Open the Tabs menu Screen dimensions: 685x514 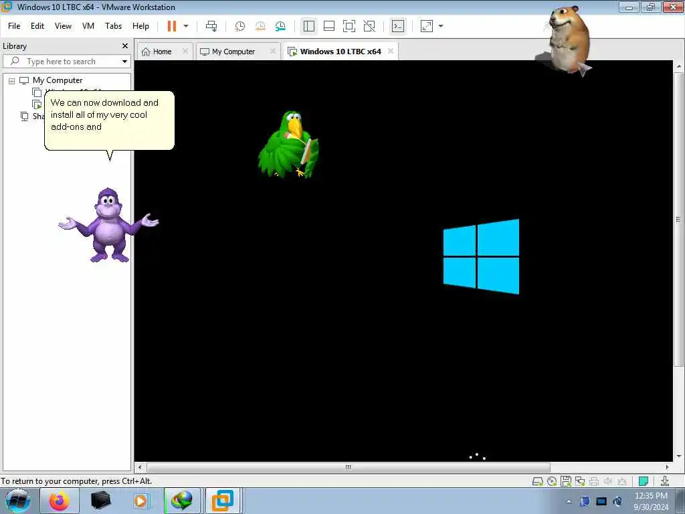(x=113, y=26)
